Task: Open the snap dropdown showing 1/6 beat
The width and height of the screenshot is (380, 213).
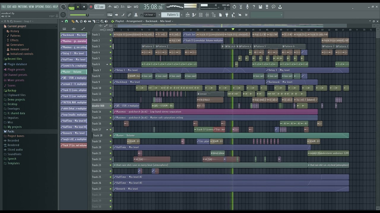Action: 150,15
